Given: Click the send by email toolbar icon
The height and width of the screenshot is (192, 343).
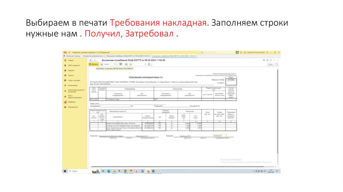Looking at the screenshot, I should point(131,64).
